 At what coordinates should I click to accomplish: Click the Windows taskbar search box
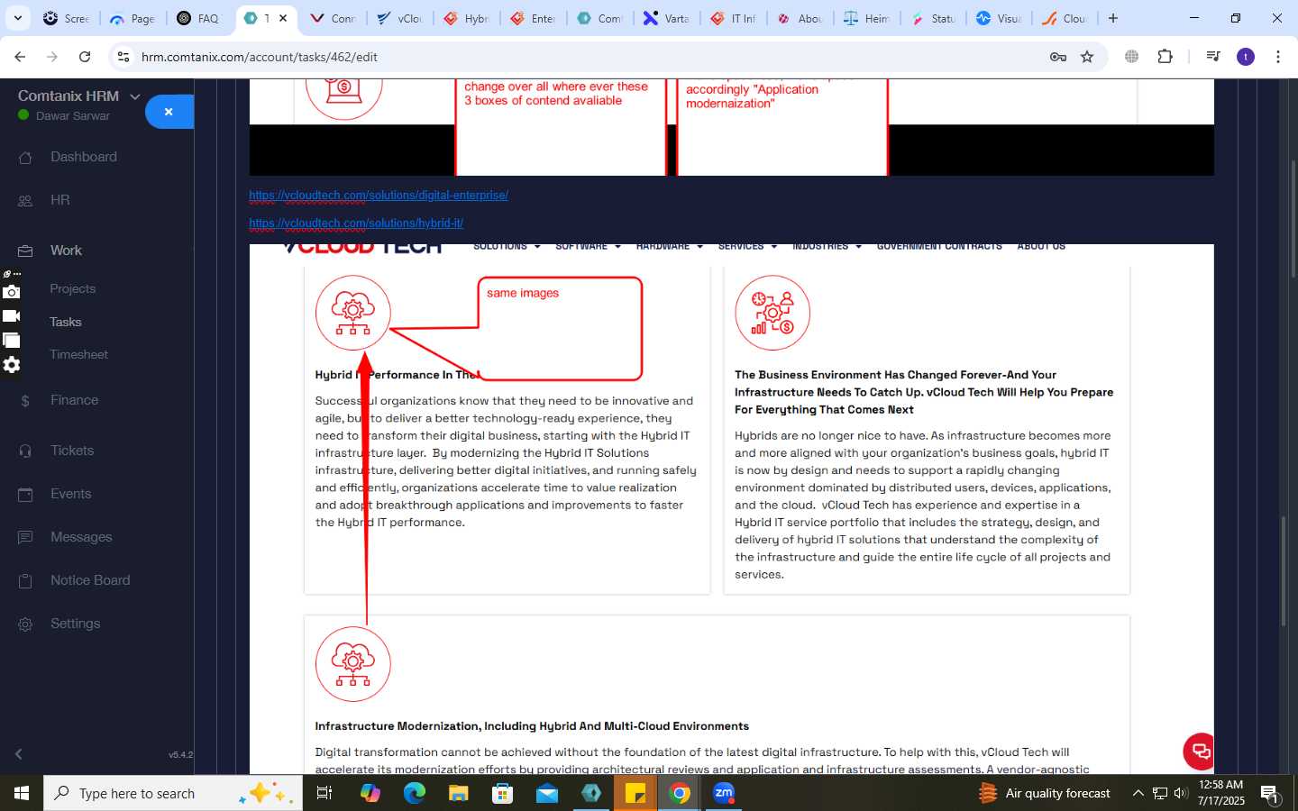coord(173,793)
